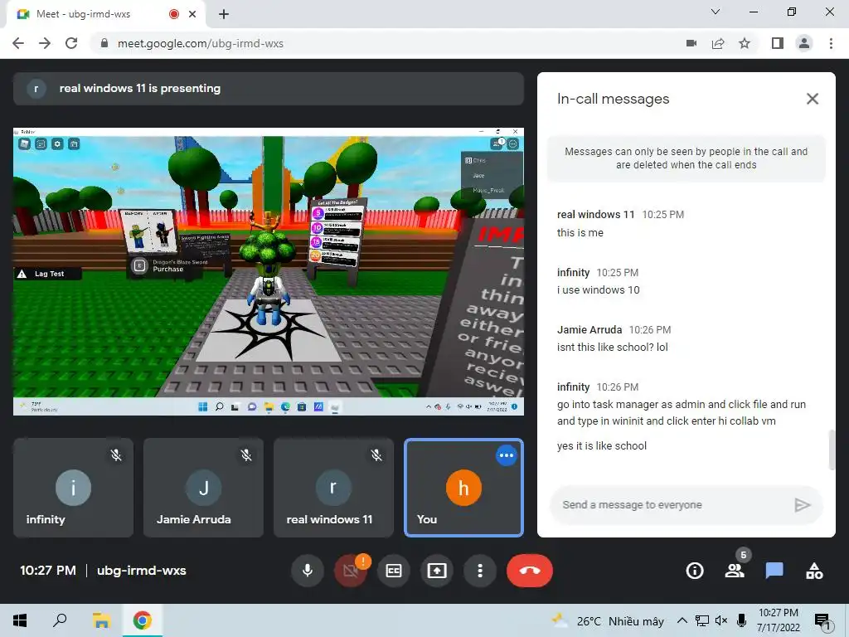Open weather widget showing 26°C
This screenshot has height=637, width=849.
[608, 620]
